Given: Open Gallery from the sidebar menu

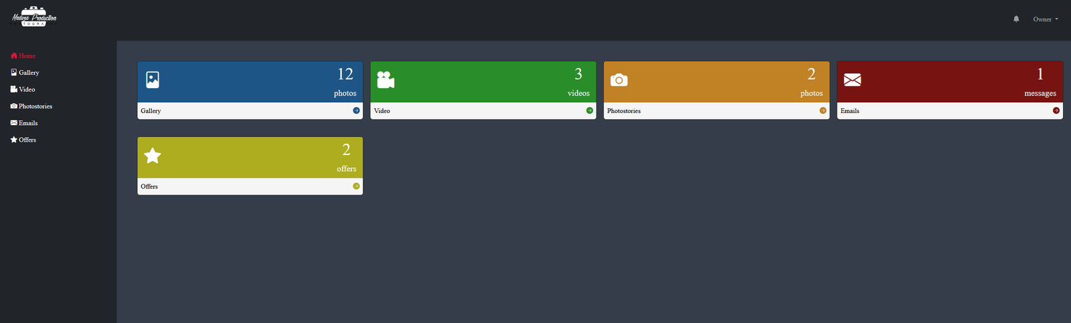Looking at the screenshot, I should tap(25, 72).
